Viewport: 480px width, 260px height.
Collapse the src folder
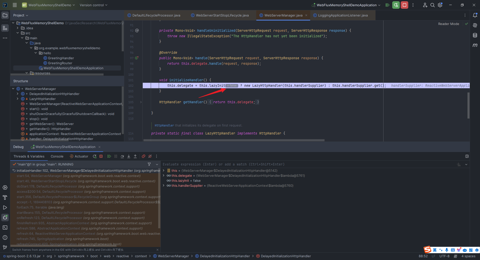click(x=18, y=33)
